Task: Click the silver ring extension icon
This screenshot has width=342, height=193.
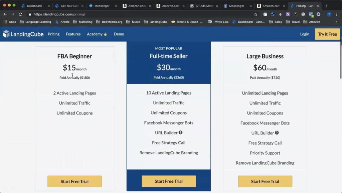Action: (x=318, y=14)
